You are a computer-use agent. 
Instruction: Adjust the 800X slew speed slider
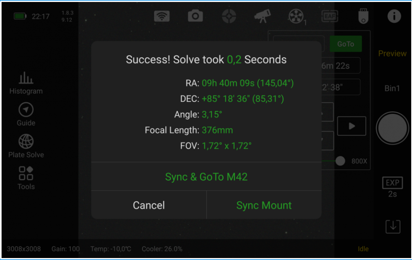coord(340,161)
